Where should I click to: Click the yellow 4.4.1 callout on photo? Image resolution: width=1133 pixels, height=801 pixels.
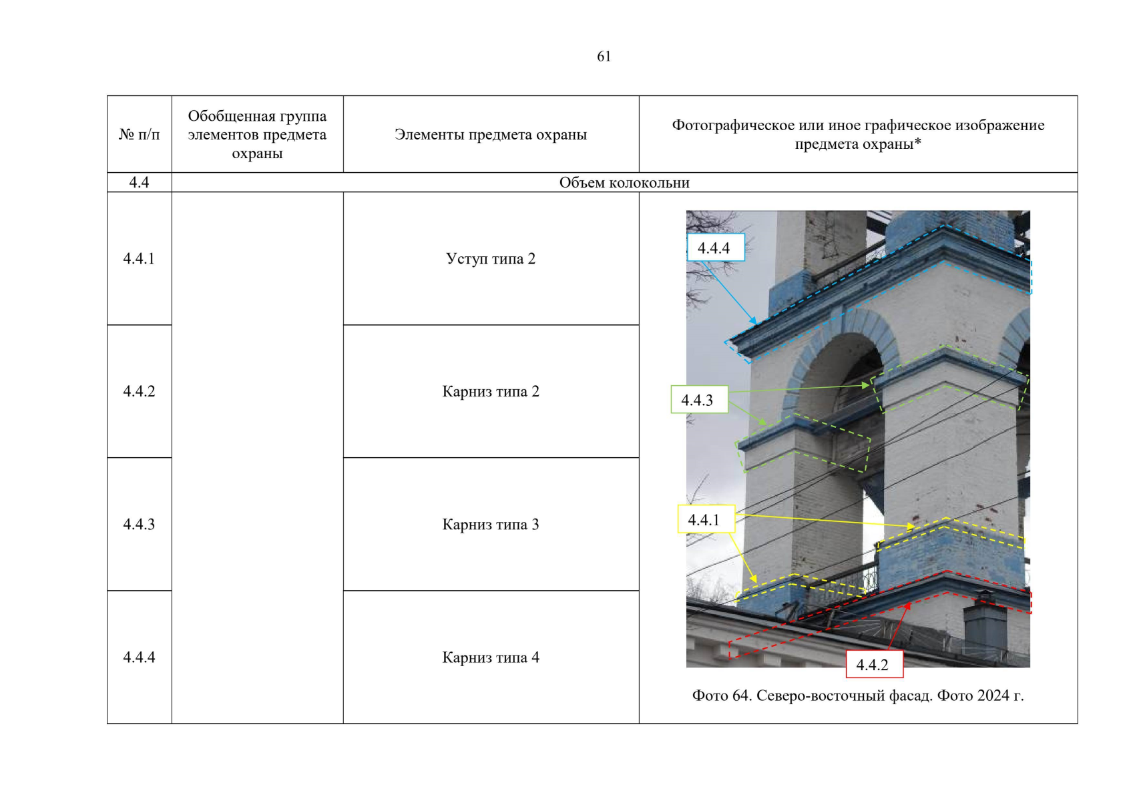pos(706,520)
